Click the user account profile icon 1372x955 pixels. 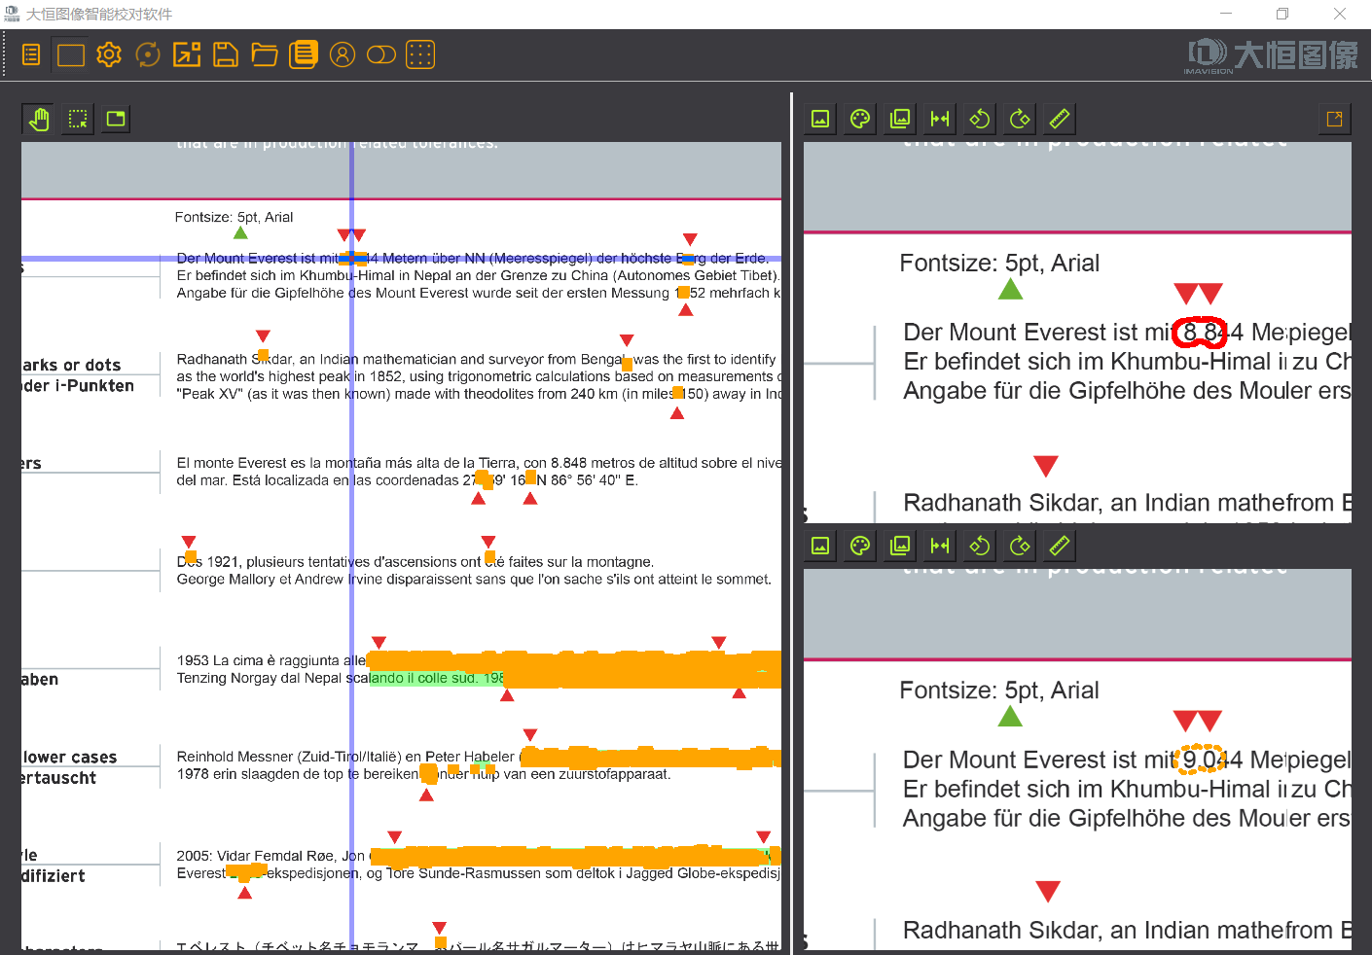tap(343, 55)
